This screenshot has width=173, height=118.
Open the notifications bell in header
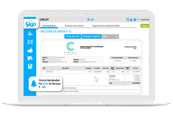point(131,20)
